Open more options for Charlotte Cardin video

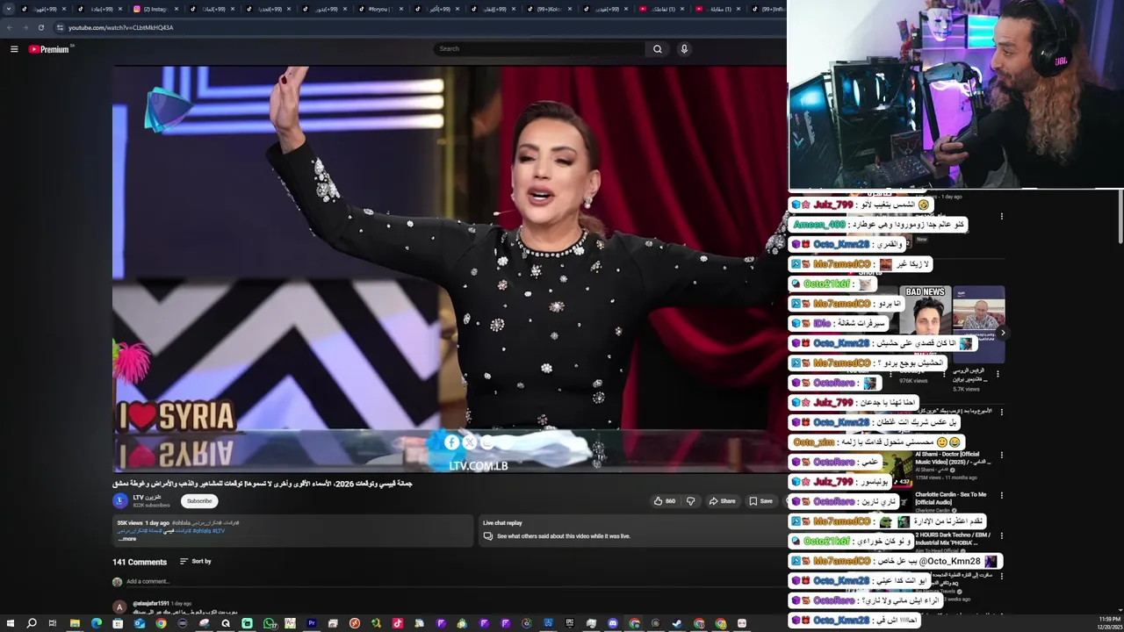point(1001,496)
